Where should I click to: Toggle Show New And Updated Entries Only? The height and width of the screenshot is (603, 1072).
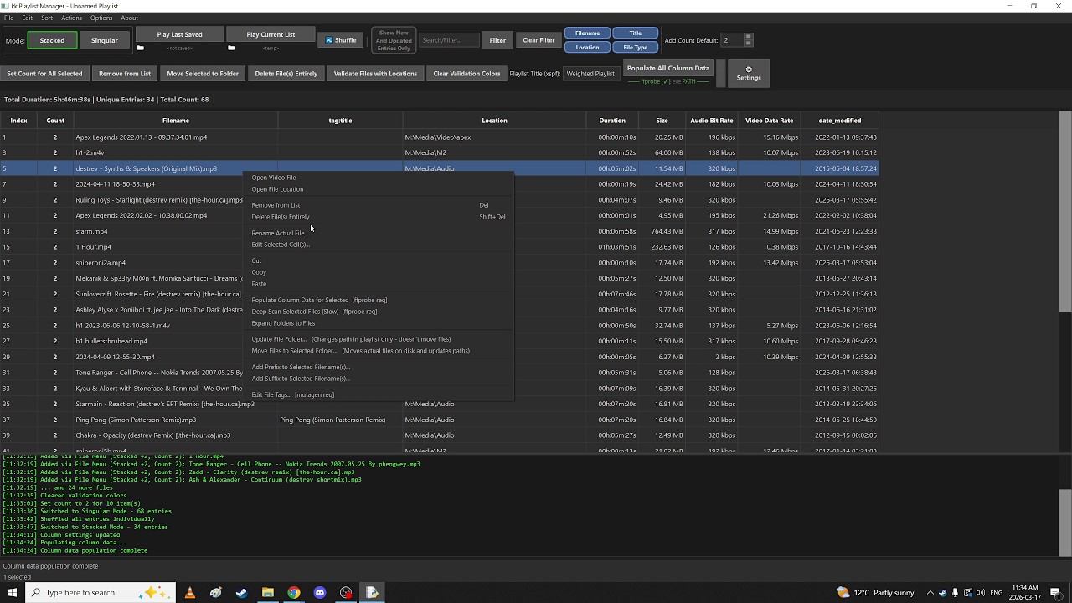[393, 40]
